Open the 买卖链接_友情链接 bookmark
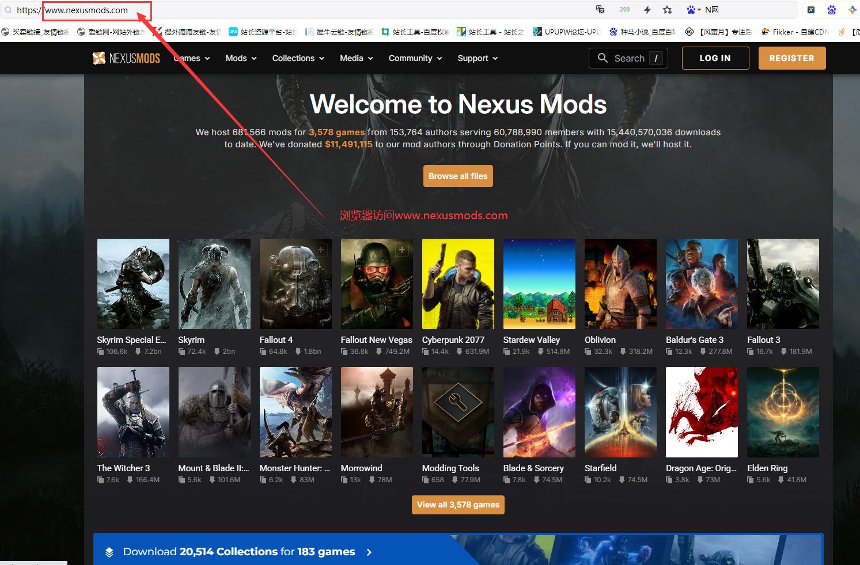 pyautogui.click(x=35, y=32)
